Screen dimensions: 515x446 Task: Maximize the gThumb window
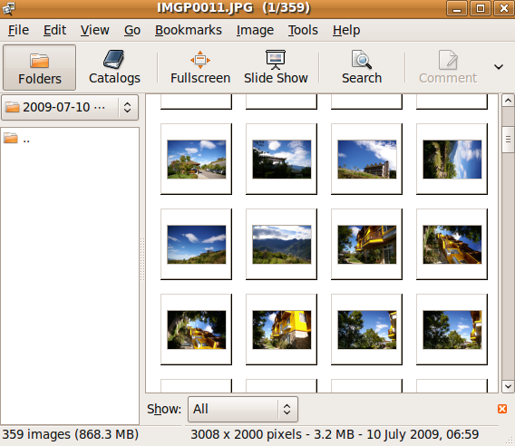(x=481, y=8)
